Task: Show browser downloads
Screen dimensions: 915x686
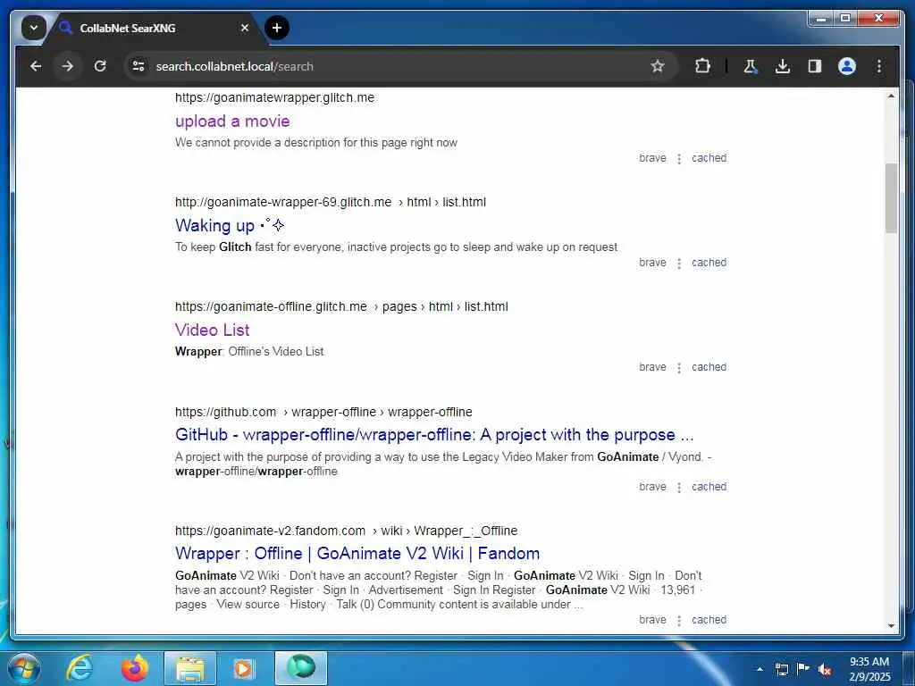Action: (783, 66)
